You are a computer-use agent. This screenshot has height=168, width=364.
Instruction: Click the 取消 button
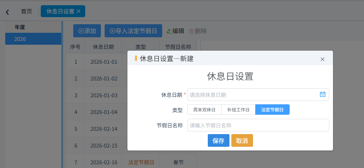point(242,140)
